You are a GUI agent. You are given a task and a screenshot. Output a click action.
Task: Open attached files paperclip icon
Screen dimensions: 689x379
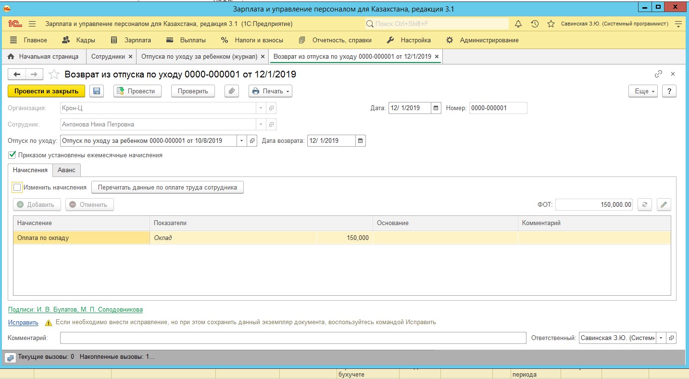coord(232,91)
